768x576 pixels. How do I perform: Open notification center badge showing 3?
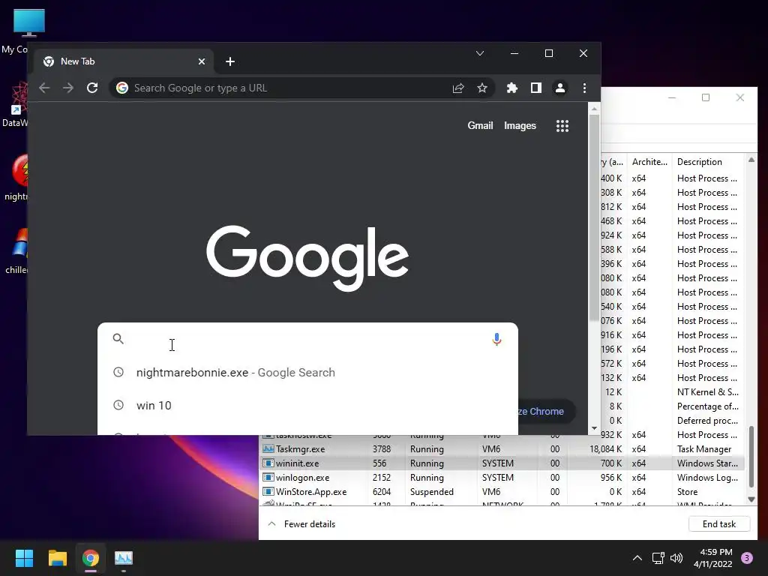[x=747, y=558]
